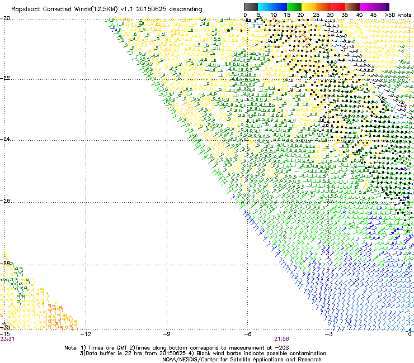Screen dimensions: 414x363
Task: Click the blue 10-15 knots legend swatch
Action: tap(280, 7)
